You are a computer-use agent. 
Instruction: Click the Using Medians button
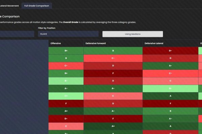(x=132, y=34)
